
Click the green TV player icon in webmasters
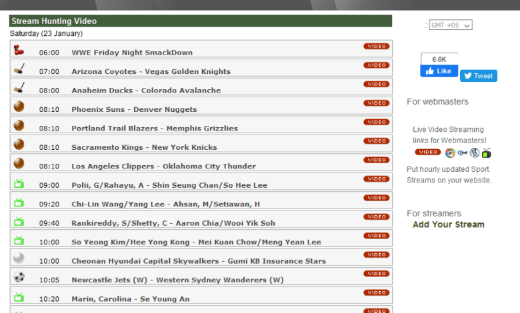487,153
